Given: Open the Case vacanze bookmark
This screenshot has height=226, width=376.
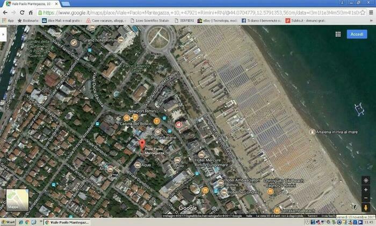Looking at the screenshot, I should [105, 20].
